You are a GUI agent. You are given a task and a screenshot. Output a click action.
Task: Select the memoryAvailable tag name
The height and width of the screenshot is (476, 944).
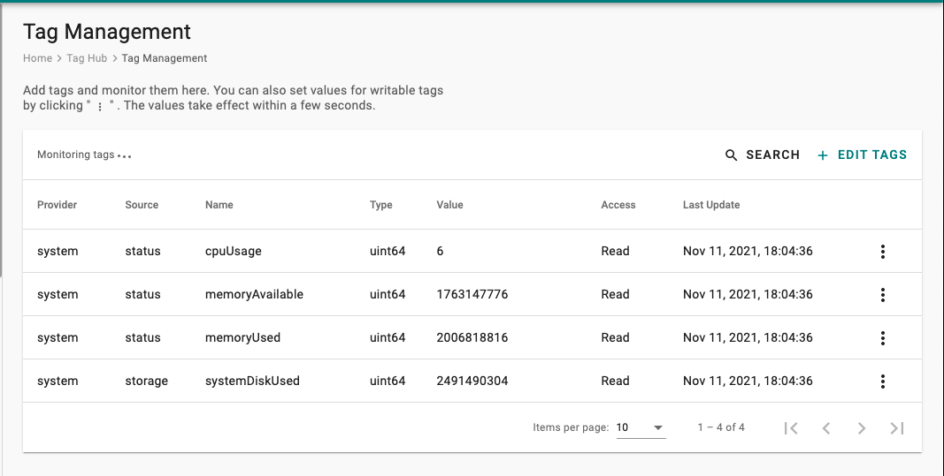(x=254, y=294)
